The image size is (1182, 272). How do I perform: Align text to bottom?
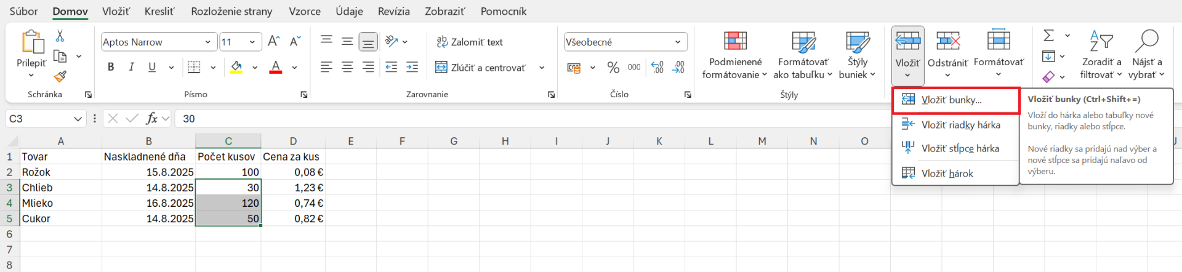click(368, 41)
